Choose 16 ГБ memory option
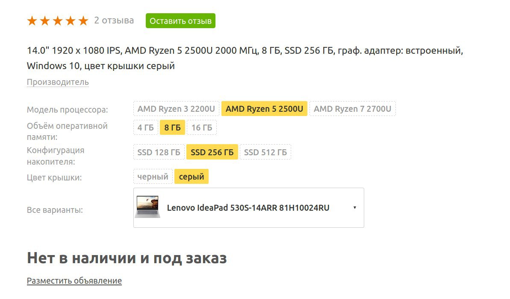 click(202, 128)
